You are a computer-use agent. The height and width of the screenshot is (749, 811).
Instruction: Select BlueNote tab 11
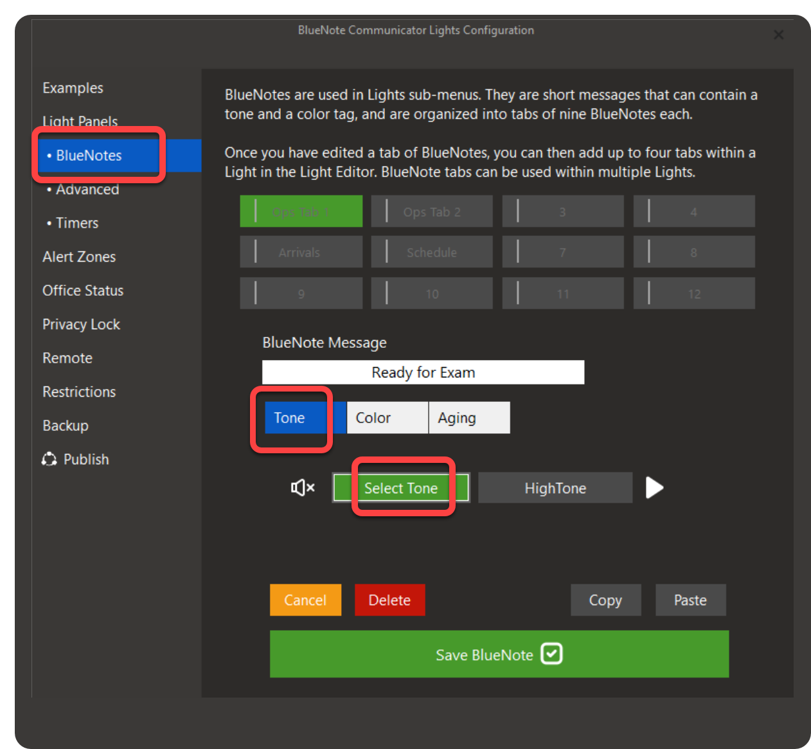(x=563, y=293)
